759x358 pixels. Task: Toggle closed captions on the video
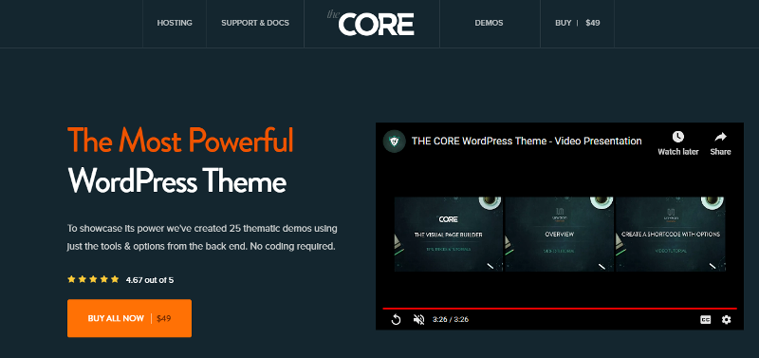pyautogui.click(x=705, y=319)
